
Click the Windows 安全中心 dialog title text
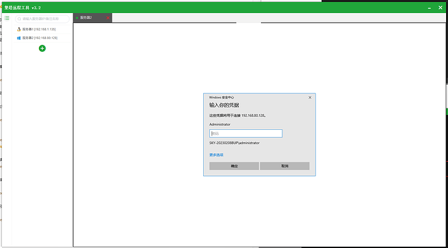point(218,97)
